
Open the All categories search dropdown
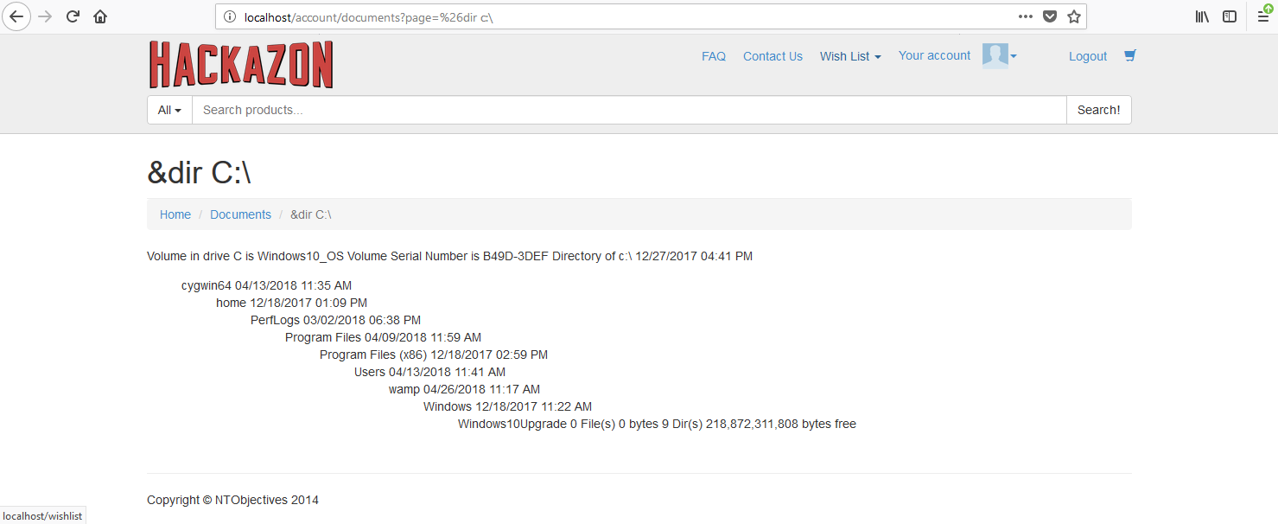click(x=169, y=110)
